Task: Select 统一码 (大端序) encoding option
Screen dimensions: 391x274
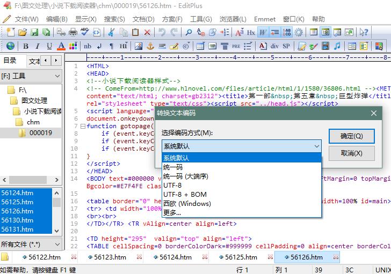Action: point(242,176)
